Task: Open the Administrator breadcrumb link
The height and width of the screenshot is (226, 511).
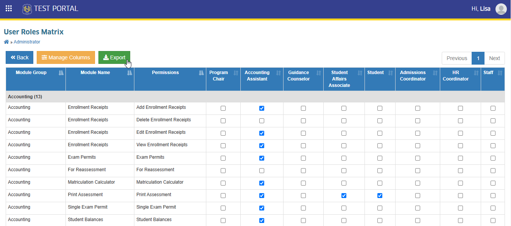Action: 27,42
